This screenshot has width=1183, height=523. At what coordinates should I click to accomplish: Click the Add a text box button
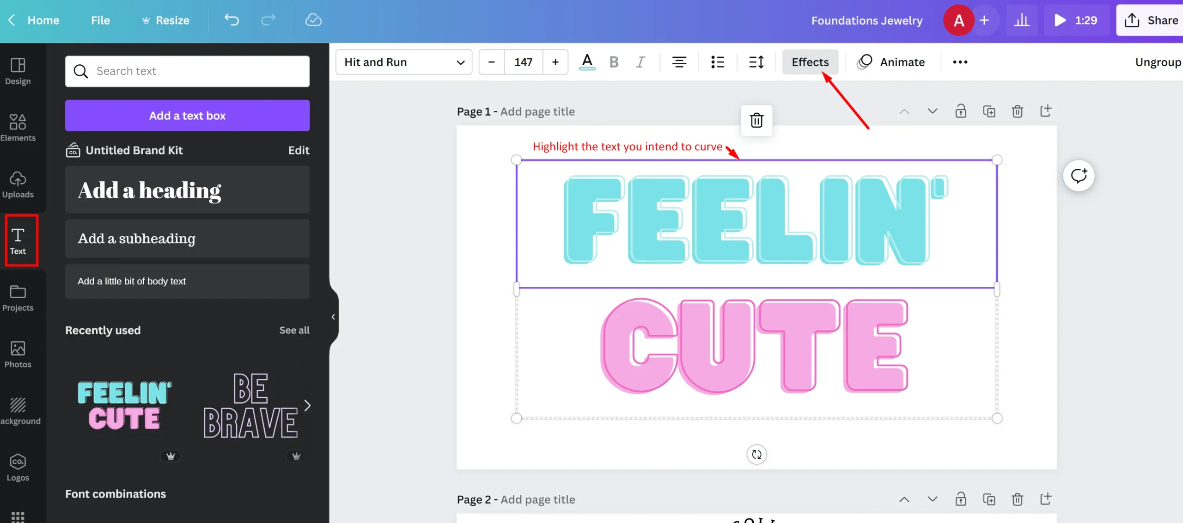click(x=187, y=116)
